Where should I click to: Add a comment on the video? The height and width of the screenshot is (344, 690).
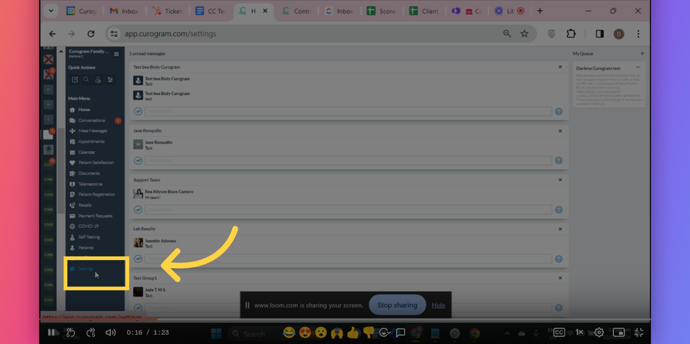click(x=401, y=332)
